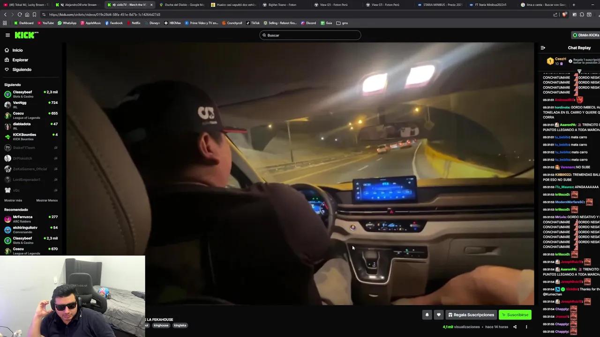Click the green Suscribirse button
Screen dimensions: 600x337
(x=515, y=315)
